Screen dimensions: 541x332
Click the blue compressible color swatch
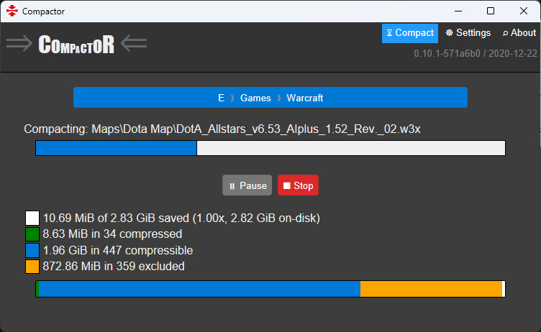[x=32, y=251]
